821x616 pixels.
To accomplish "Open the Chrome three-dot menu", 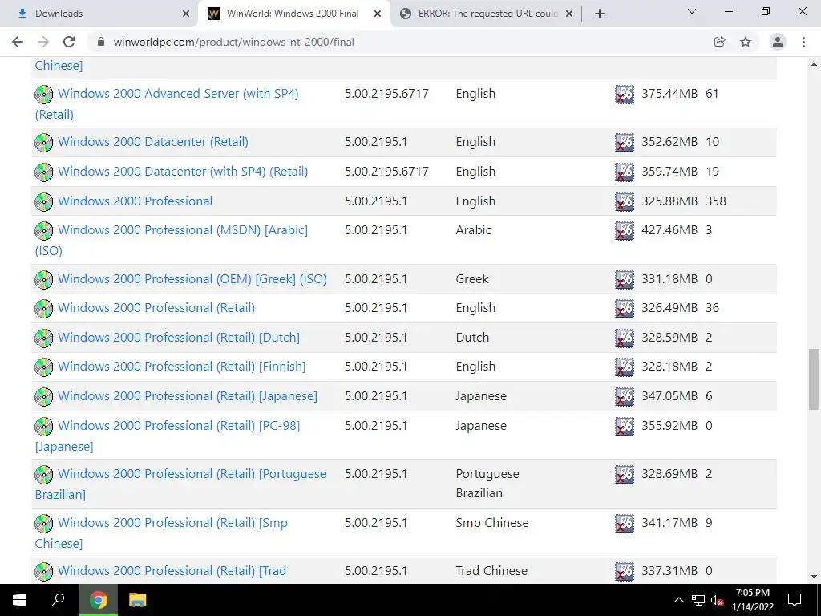I will coord(803,42).
